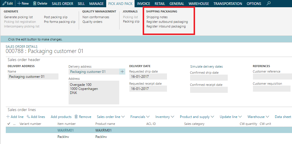This screenshot has height=144, width=292.
Task: Click the WAXRM01 item number link
Action: [66, 130]
